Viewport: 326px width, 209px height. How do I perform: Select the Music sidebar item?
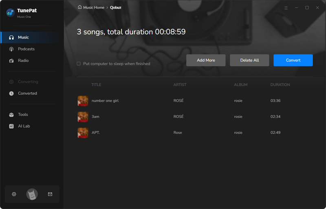coord(23,37)
